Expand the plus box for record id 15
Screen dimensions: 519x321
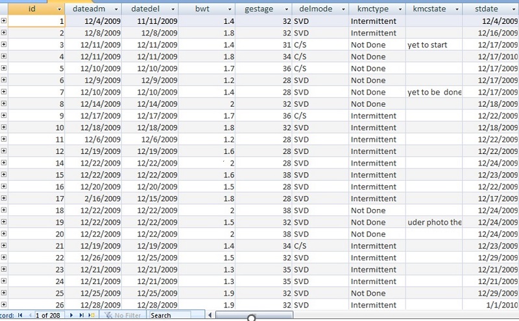(4, 174)
